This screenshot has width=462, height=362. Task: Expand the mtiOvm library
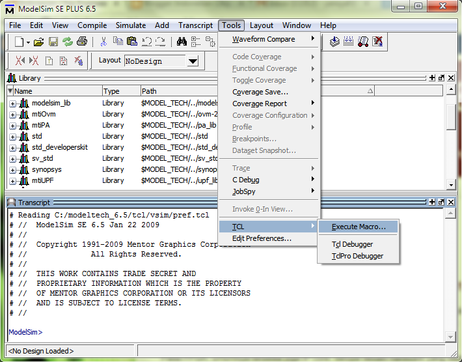pos(12,115)
